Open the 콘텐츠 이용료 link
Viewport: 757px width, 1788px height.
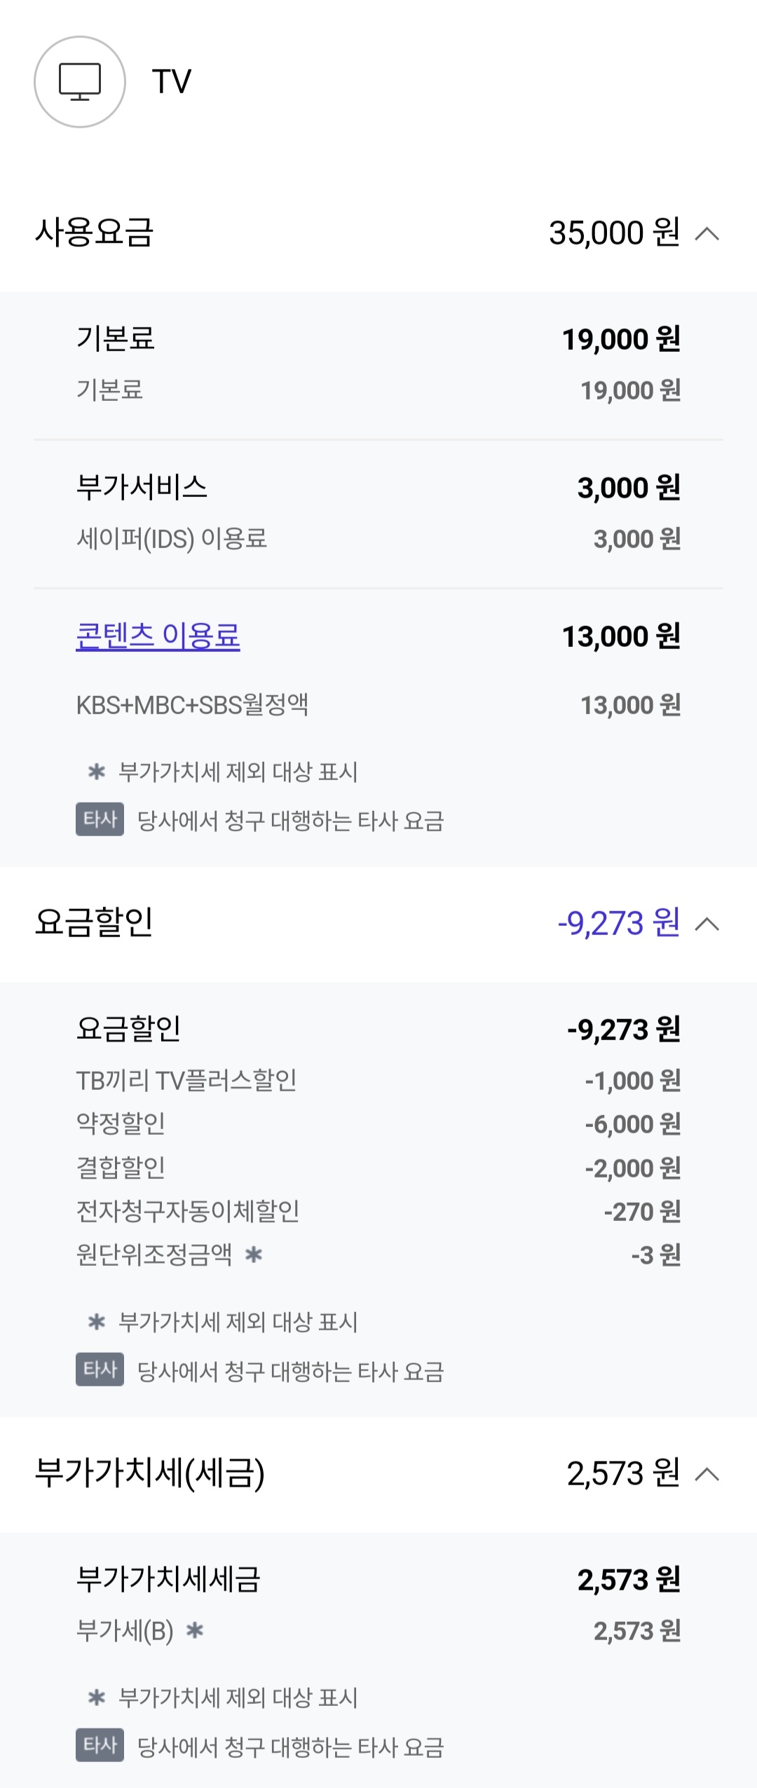click(x=158, y=636)
